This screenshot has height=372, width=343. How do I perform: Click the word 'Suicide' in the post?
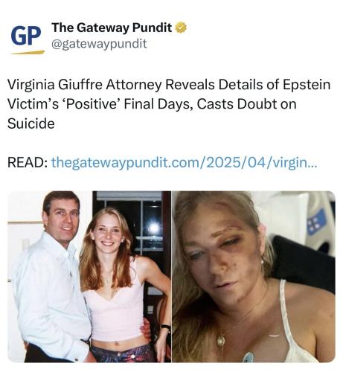pos(31,124)
